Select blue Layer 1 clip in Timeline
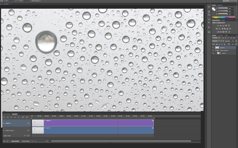Image resolution: width=238 pixels, height=148 pixels. pyautogui.click(x=99, y=130)
